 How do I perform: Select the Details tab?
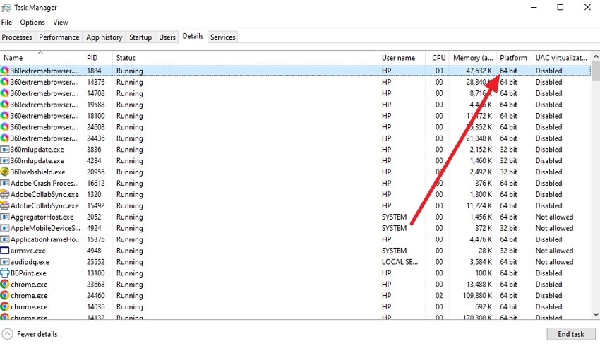(193, 36)
